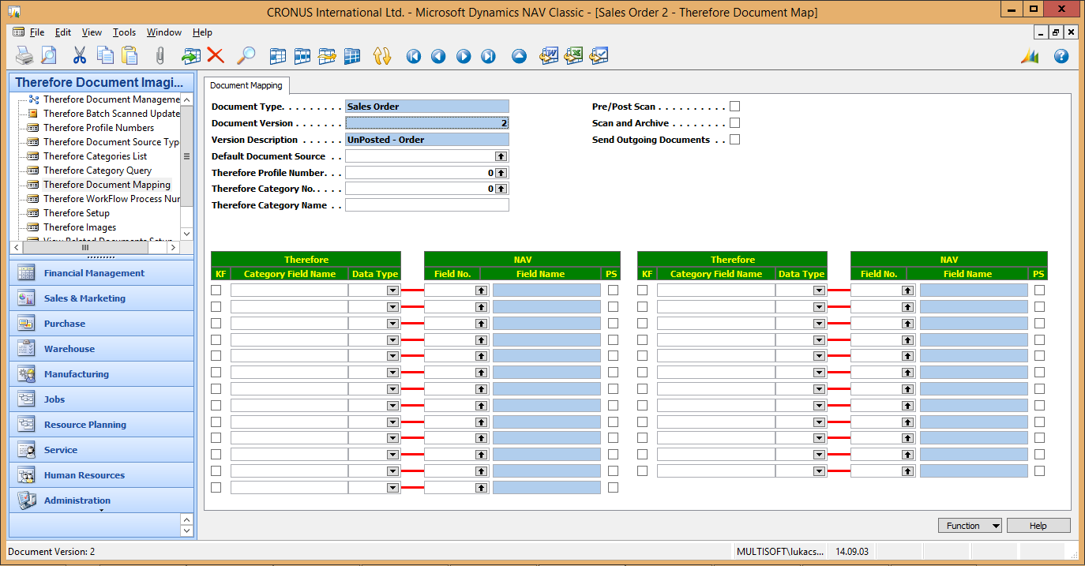Tick the PS checkbox in the first right row
1085x566 pixels.
tap(1040, 290)
